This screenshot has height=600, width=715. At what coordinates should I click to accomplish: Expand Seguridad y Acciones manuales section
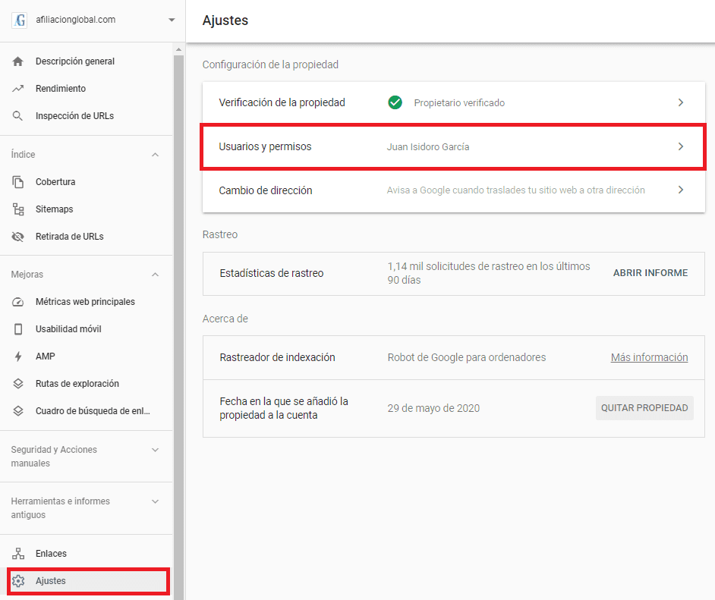click(155, 450)
